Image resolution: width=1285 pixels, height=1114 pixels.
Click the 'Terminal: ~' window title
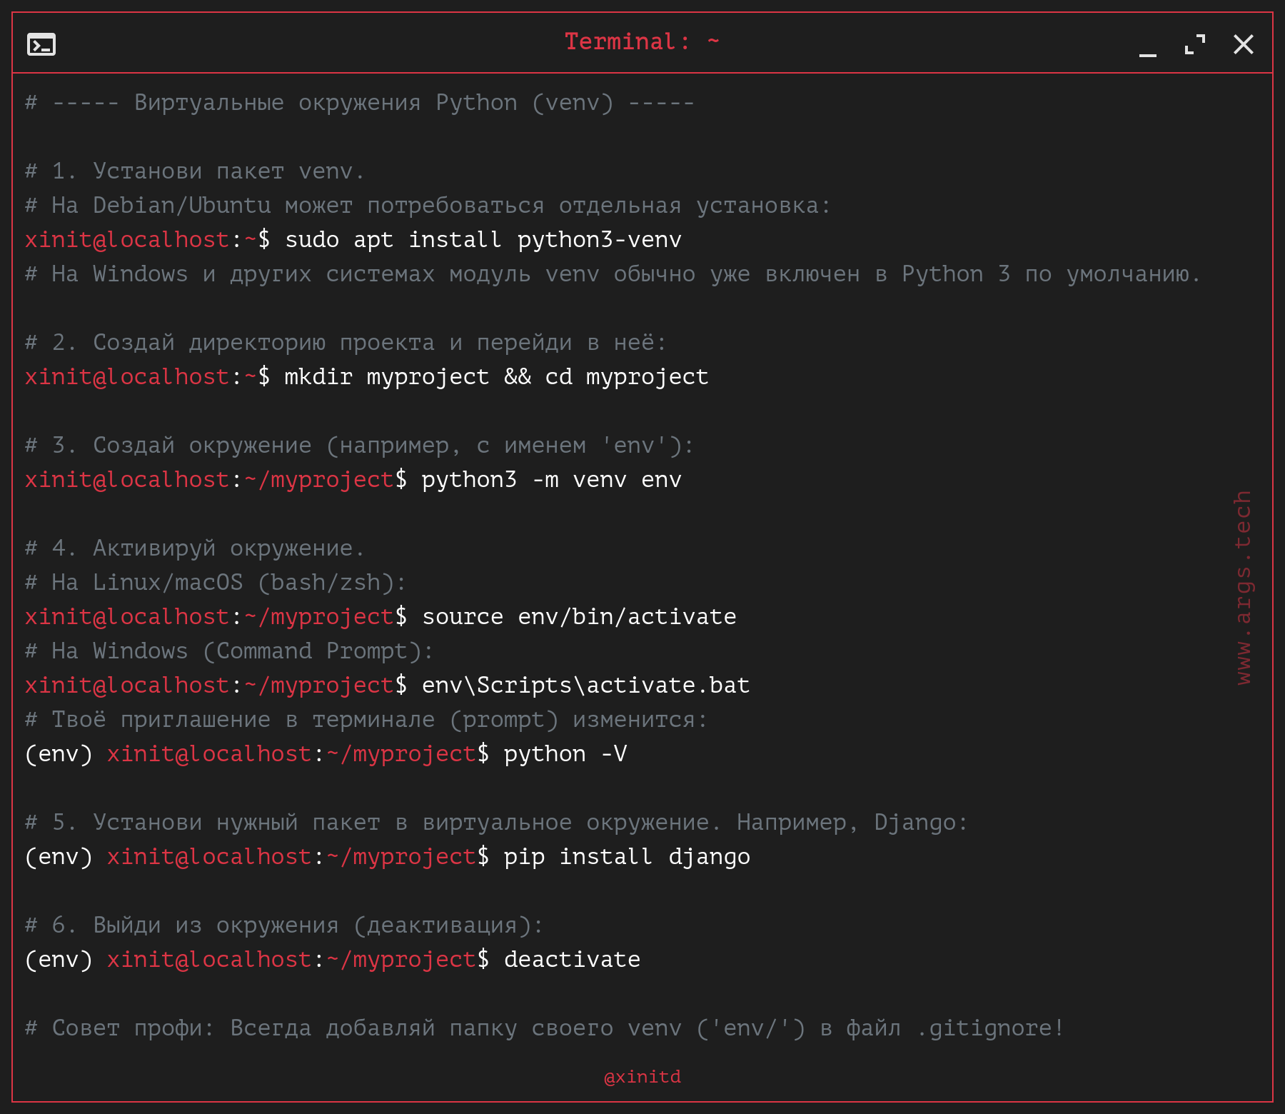coord(641,41)
